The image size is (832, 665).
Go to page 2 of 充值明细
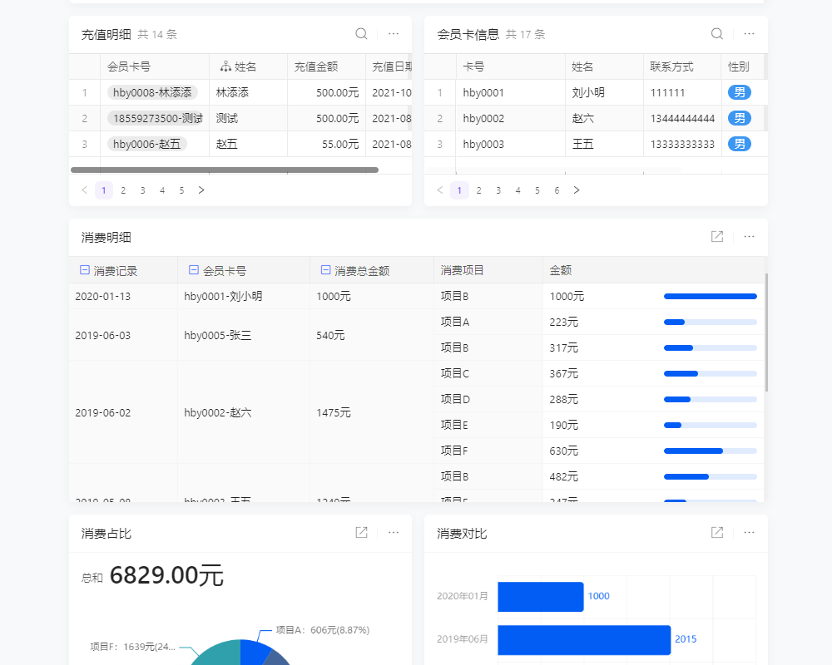click(x=122, y=190)
